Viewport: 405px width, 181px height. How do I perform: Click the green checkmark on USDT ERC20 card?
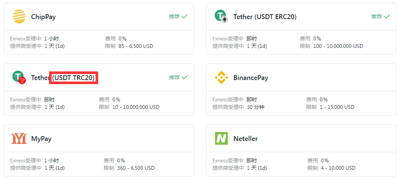(x=387, y=16)
